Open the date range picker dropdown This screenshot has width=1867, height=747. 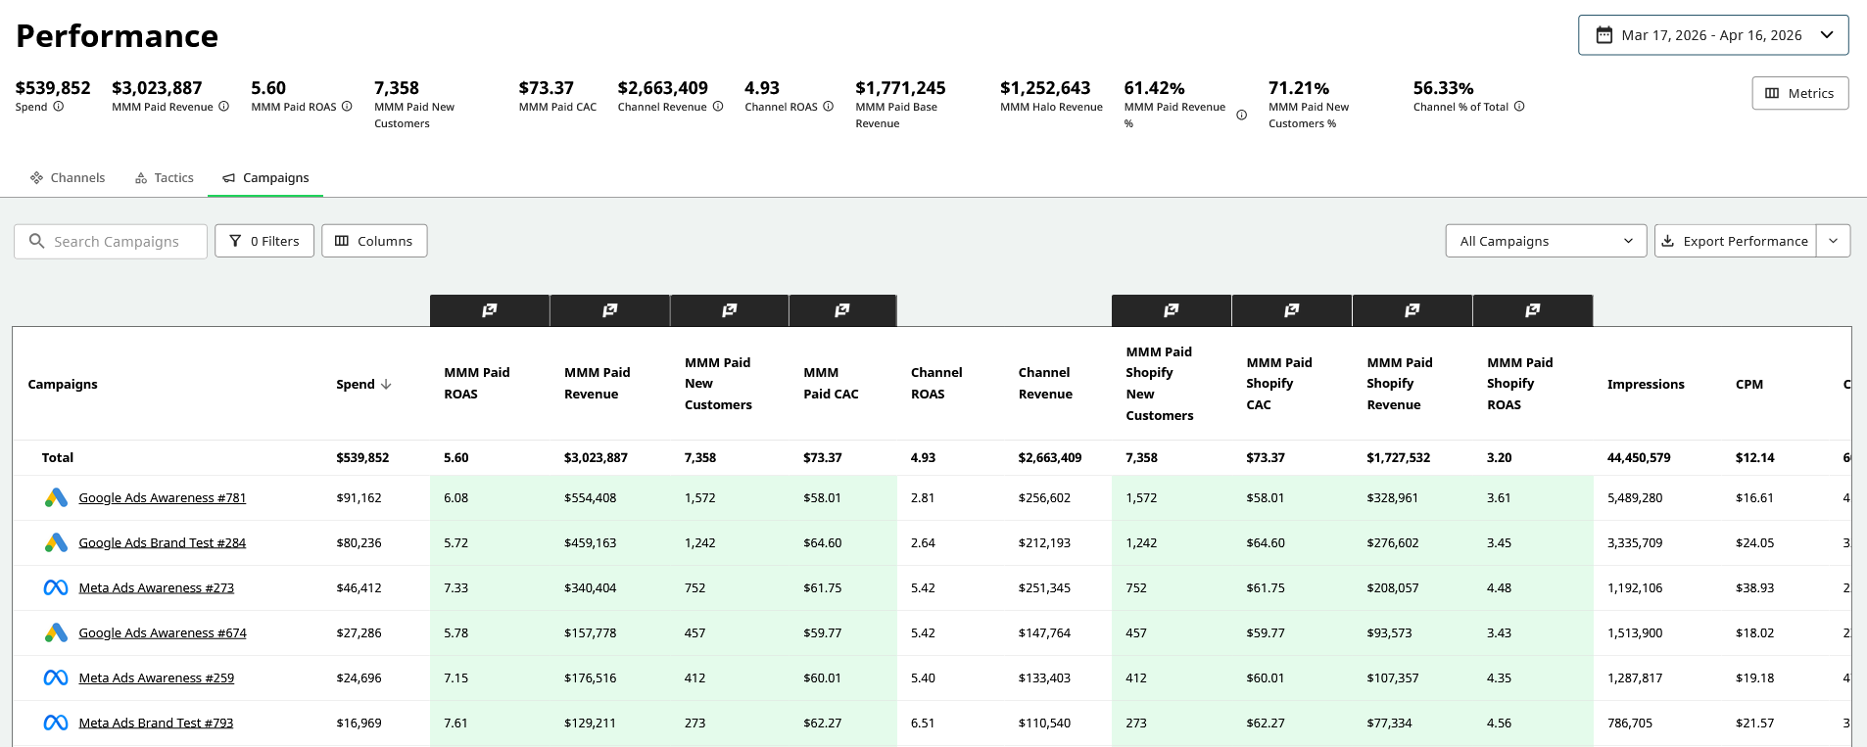(x=1712, y=35)
